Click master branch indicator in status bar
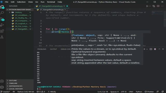This screenshot has height=93, width=166. [x=5, y=92]
